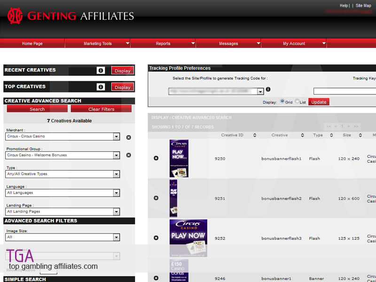376x282 pixels.
Task: Sort by Creative column arrows
Action: click(x=302, y=135)
